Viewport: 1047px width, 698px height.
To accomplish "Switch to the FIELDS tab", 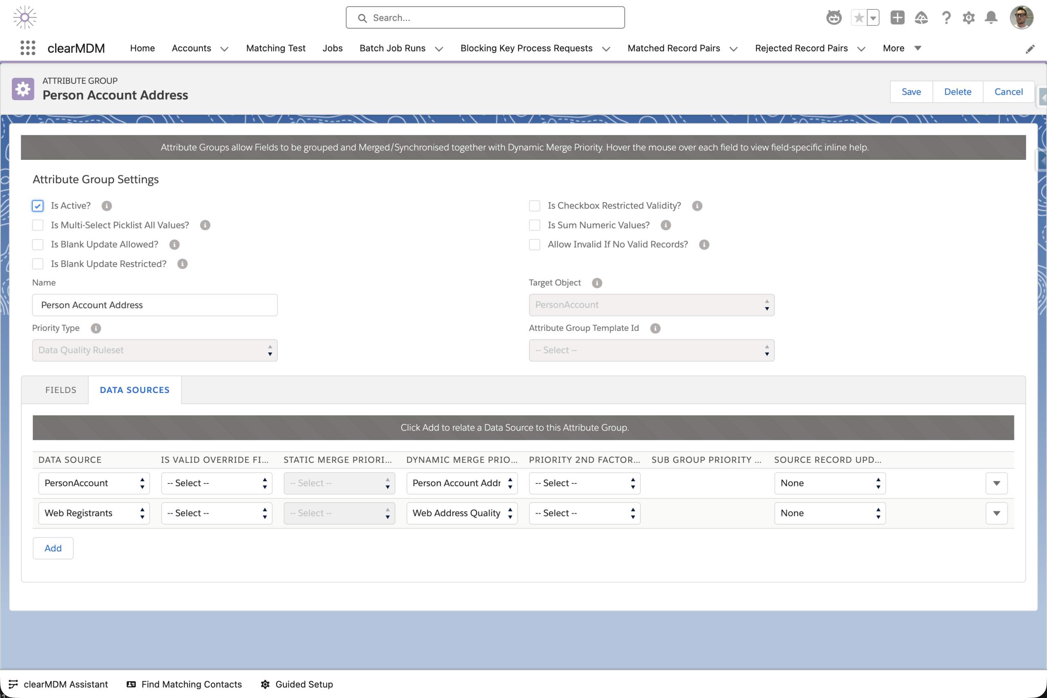I will coord(61,390).
